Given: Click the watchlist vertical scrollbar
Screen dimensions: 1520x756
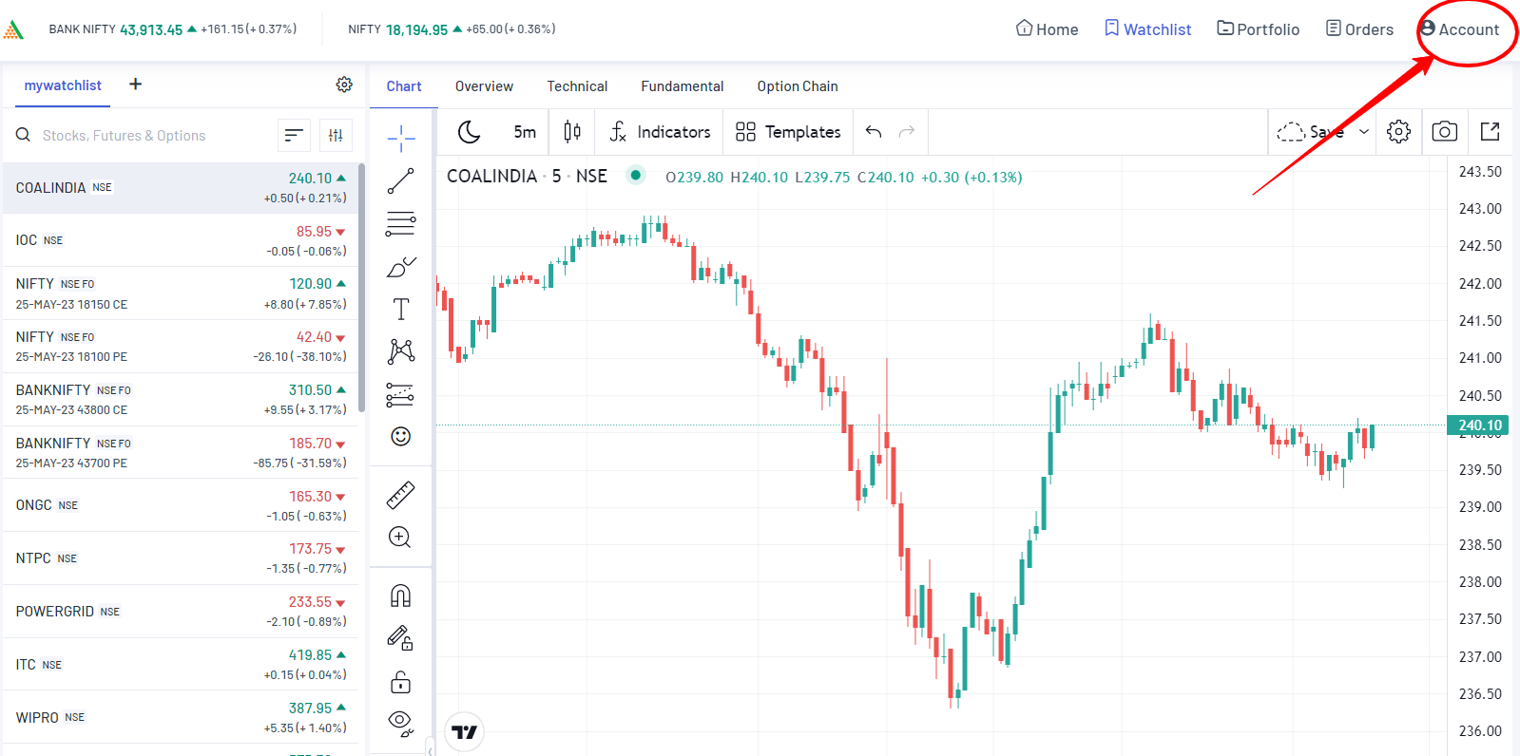Looking at the screenshot, I should click(x=361, y=285).
